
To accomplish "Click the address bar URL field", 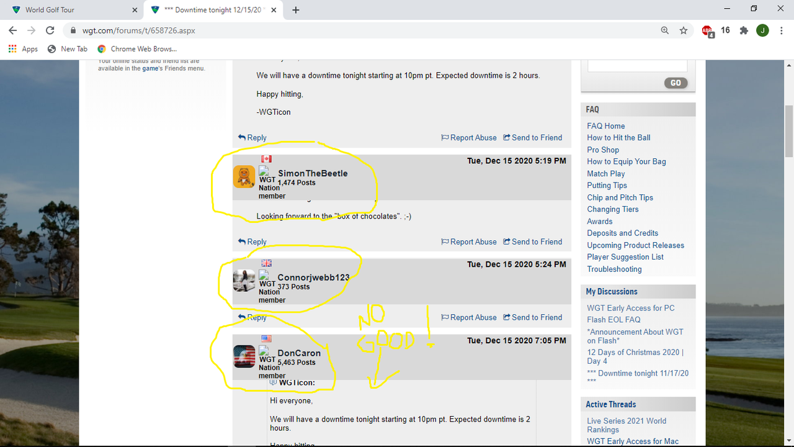I will point(360,30).
